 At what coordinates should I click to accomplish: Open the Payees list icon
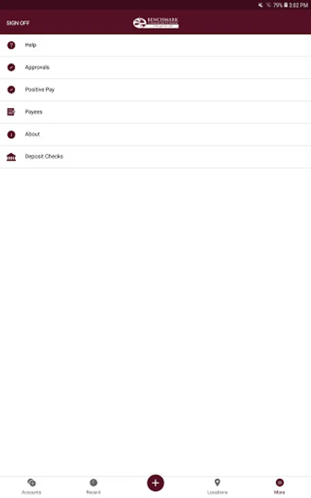[x=11, y=112]
